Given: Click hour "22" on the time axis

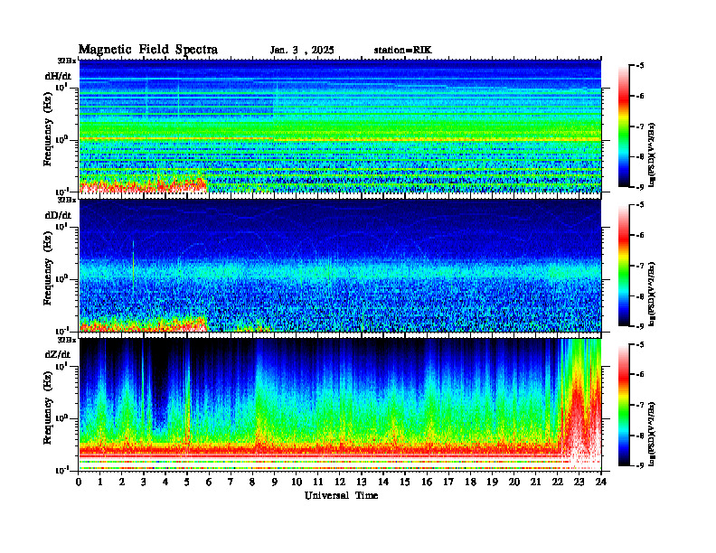Looking at the screenshot, I should point(558,482).
